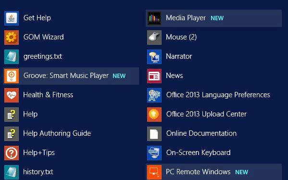
Task: Open Help Authoring Guide icon
Action: click(x=12, y=134)
